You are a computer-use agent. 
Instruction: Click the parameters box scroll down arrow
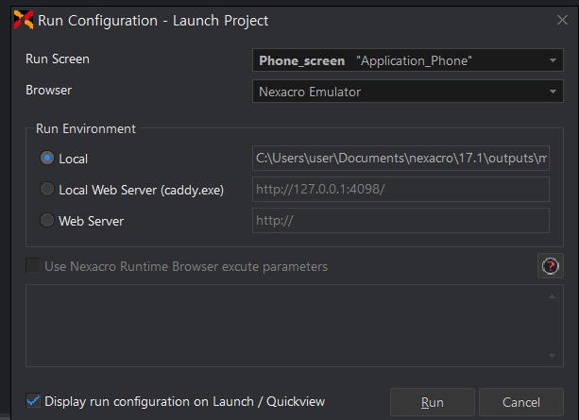552,356
